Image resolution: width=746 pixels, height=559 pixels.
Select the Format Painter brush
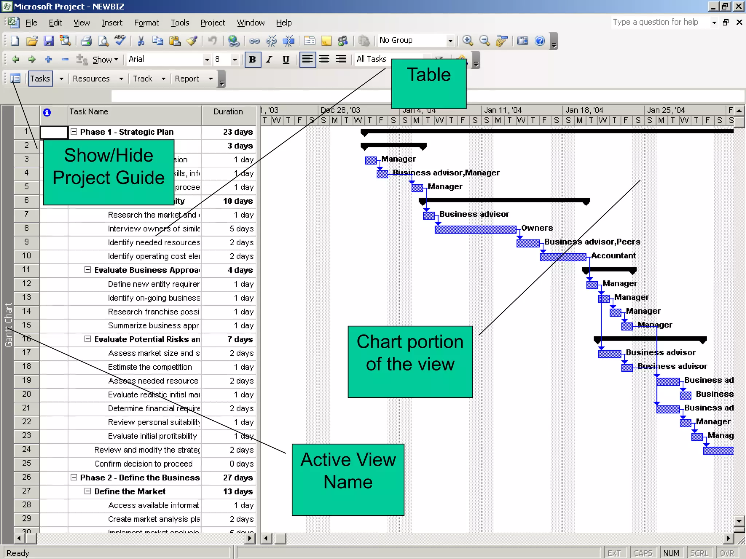[x=192, y=41]
